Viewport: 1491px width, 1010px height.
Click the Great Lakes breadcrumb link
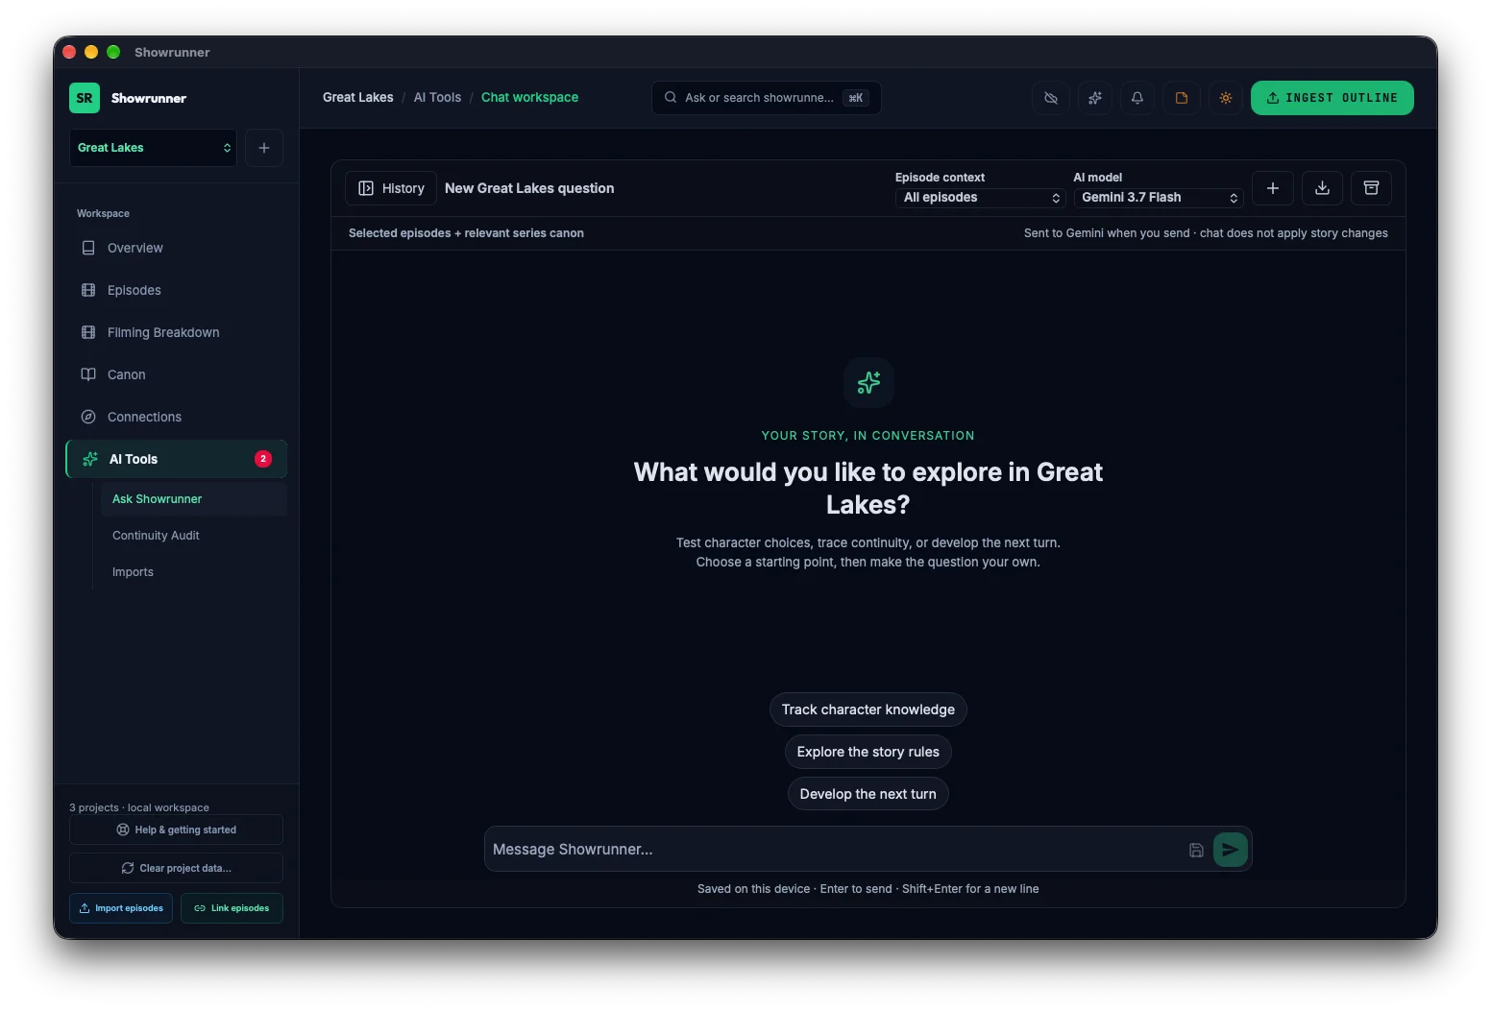[x=358, y=98]
